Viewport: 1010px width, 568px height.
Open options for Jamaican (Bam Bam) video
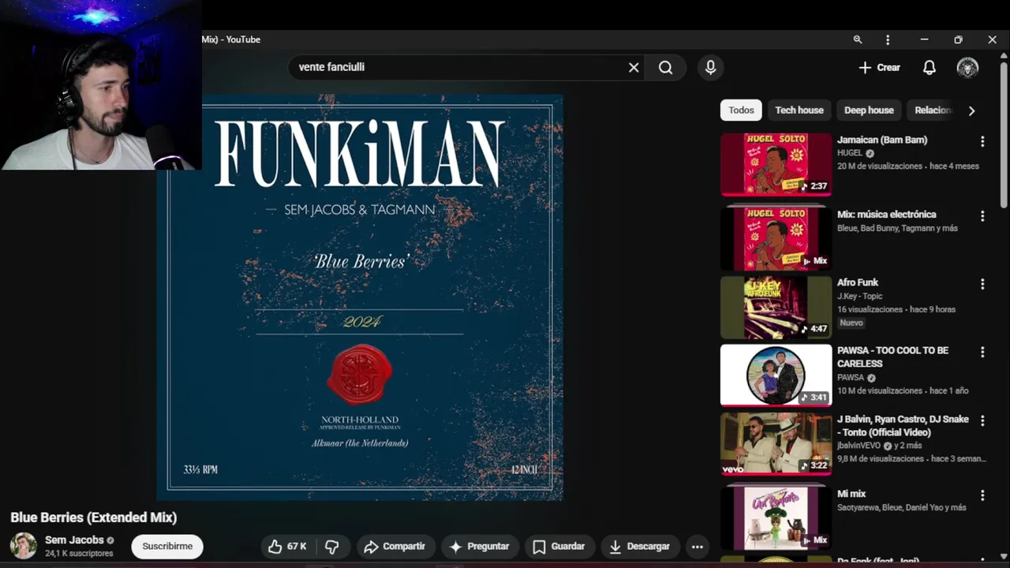982,141
